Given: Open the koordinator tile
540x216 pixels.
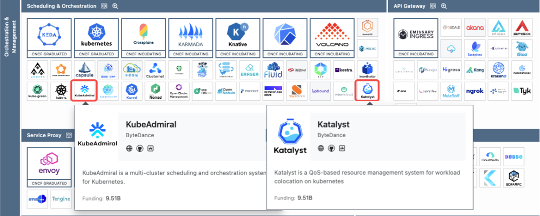Looking at the screenshot, I should 367,70.
